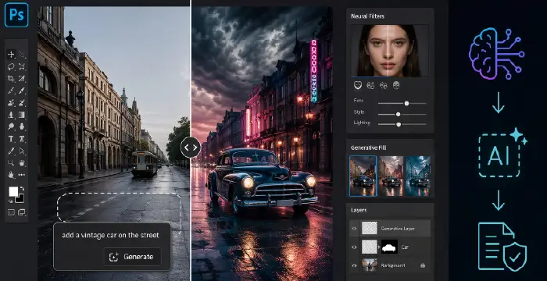The image size is (547, 281).
Task: Click the background black color swatch
Action: 20,198
